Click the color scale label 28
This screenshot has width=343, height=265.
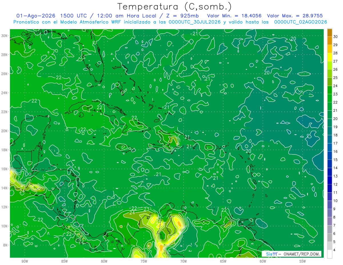336,53
